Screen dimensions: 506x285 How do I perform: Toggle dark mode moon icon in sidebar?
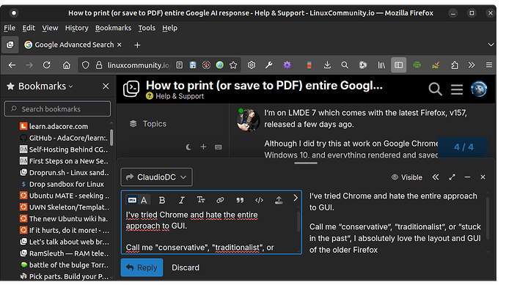188,147
